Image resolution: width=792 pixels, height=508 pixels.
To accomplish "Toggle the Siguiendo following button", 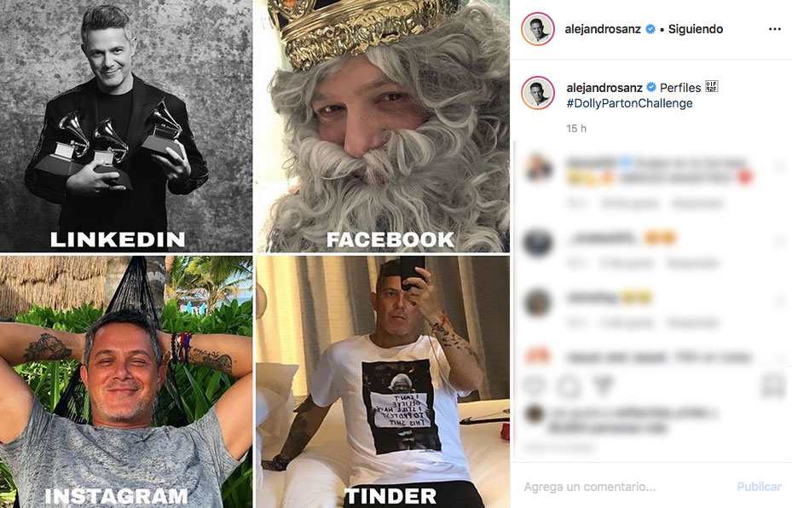I will 696,29.
